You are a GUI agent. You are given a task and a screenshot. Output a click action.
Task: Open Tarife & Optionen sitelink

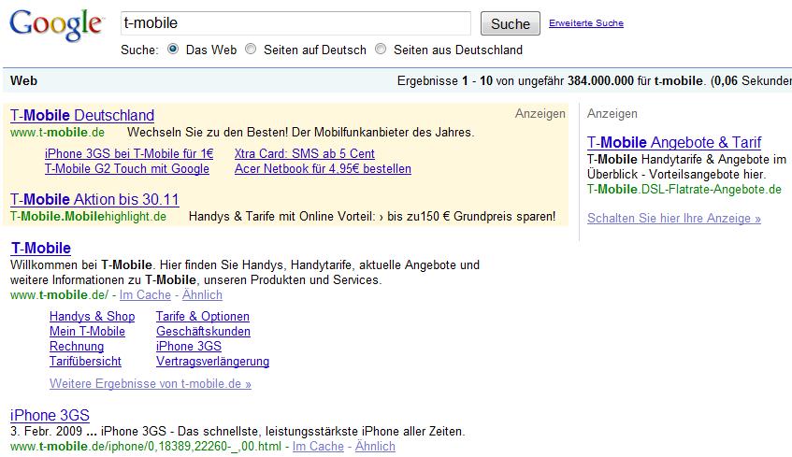pos(203,316)
